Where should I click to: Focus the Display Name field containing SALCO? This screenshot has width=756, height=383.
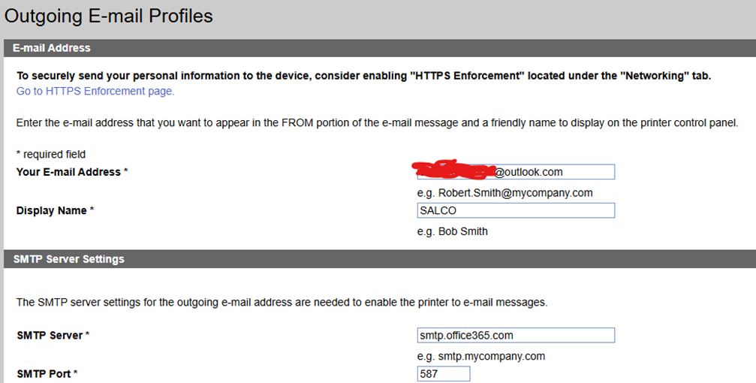[516, 210]
